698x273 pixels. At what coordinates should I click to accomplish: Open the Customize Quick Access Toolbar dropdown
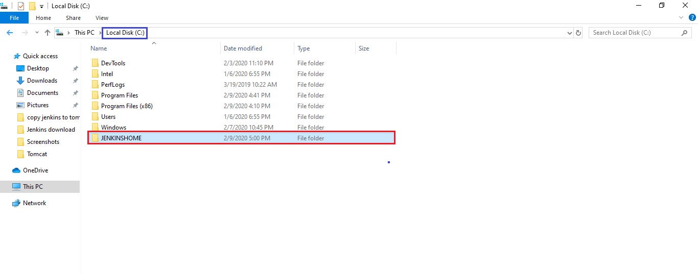point(41,7)
